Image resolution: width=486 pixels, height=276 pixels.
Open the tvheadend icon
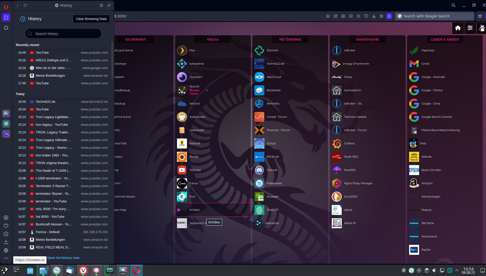coord(182,64)
